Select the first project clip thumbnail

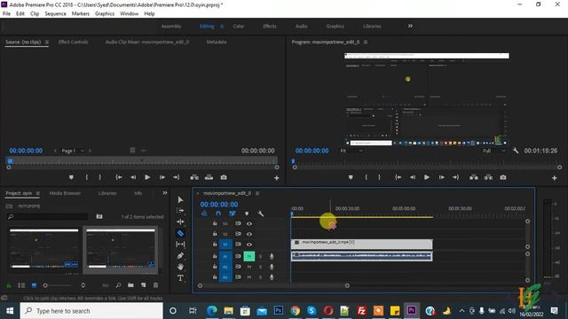(43, 250)
